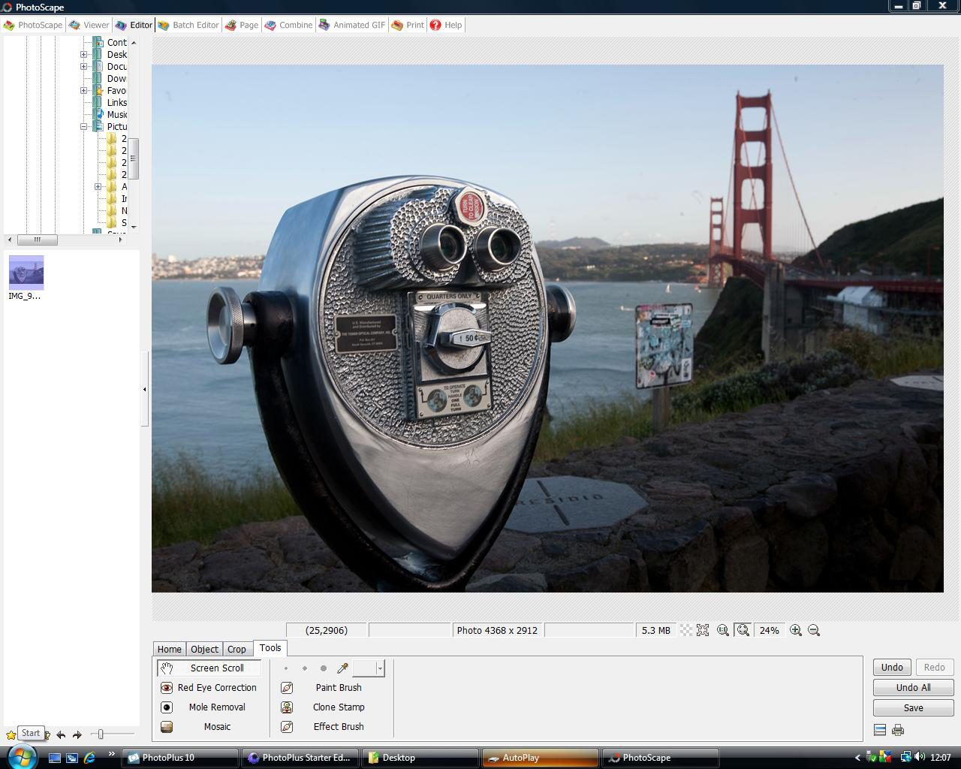Toggle the checkerboard transparency icon

686,630
